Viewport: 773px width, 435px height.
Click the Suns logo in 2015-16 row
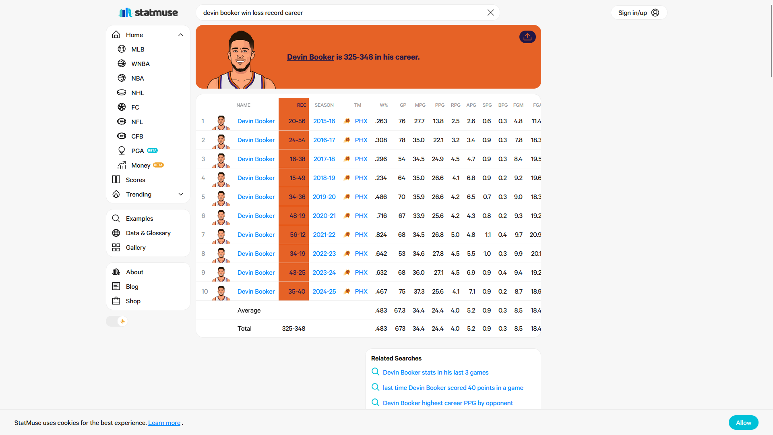pos(347,121)
